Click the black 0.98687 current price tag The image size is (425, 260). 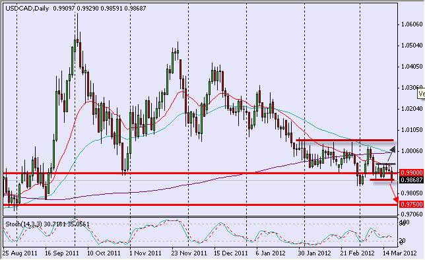(411, 179)
